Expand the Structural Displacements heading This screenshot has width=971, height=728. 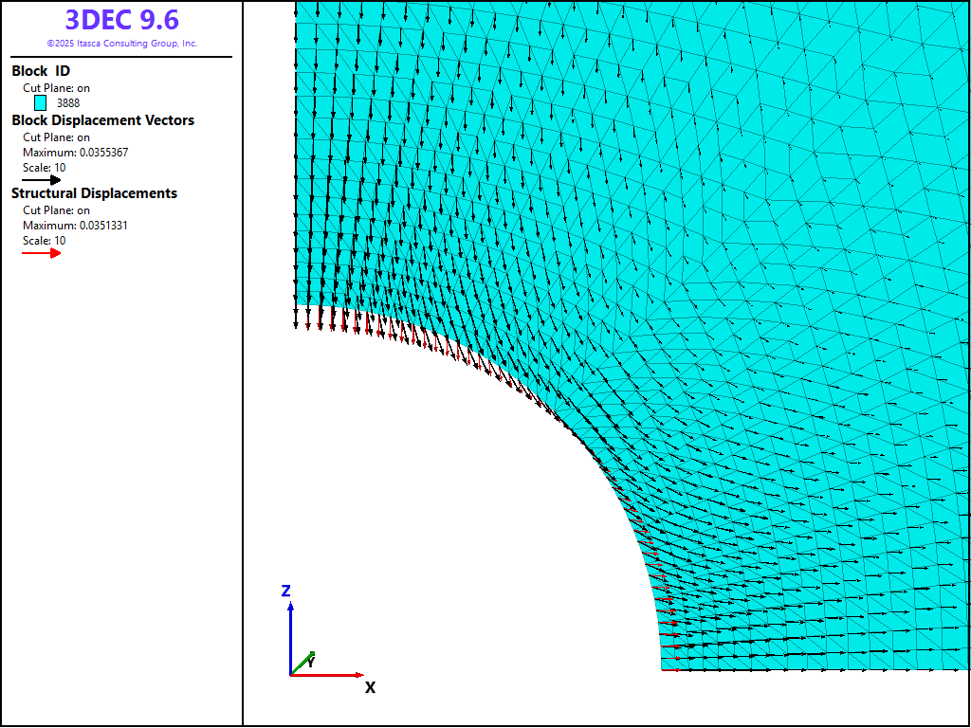tap(94, 193)
